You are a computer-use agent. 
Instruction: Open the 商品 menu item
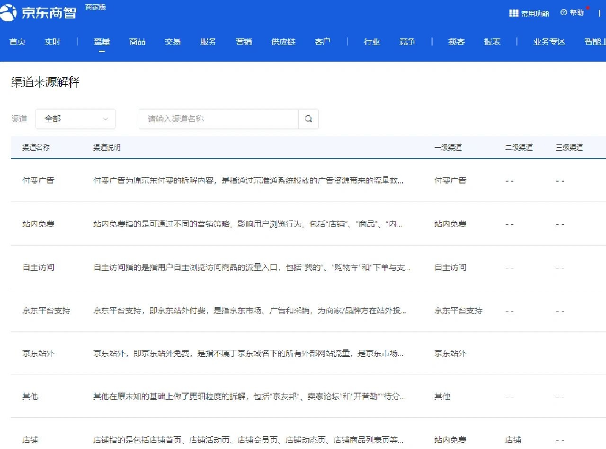(x=137, y=42)
